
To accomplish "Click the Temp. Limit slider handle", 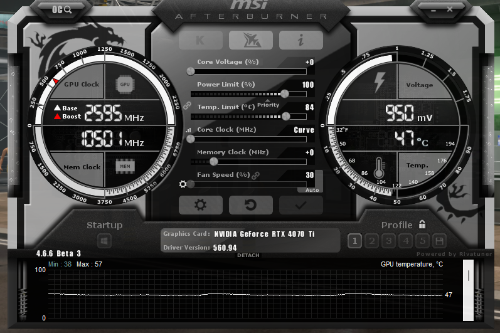I will [286, 116].
